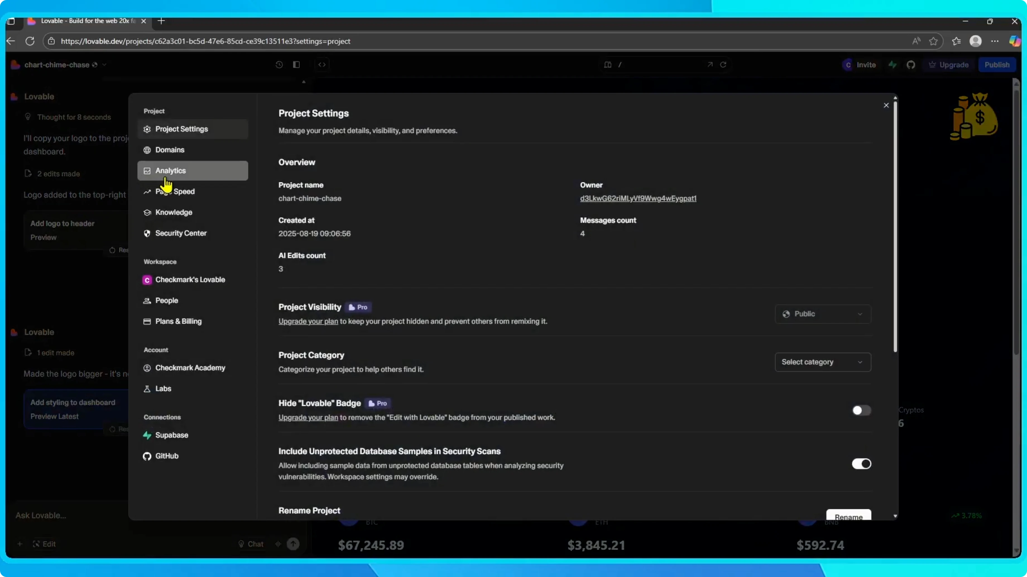Click the Supabase bolt icon in header
Viewport: 1027px width, 577px height.
[892, 64]
